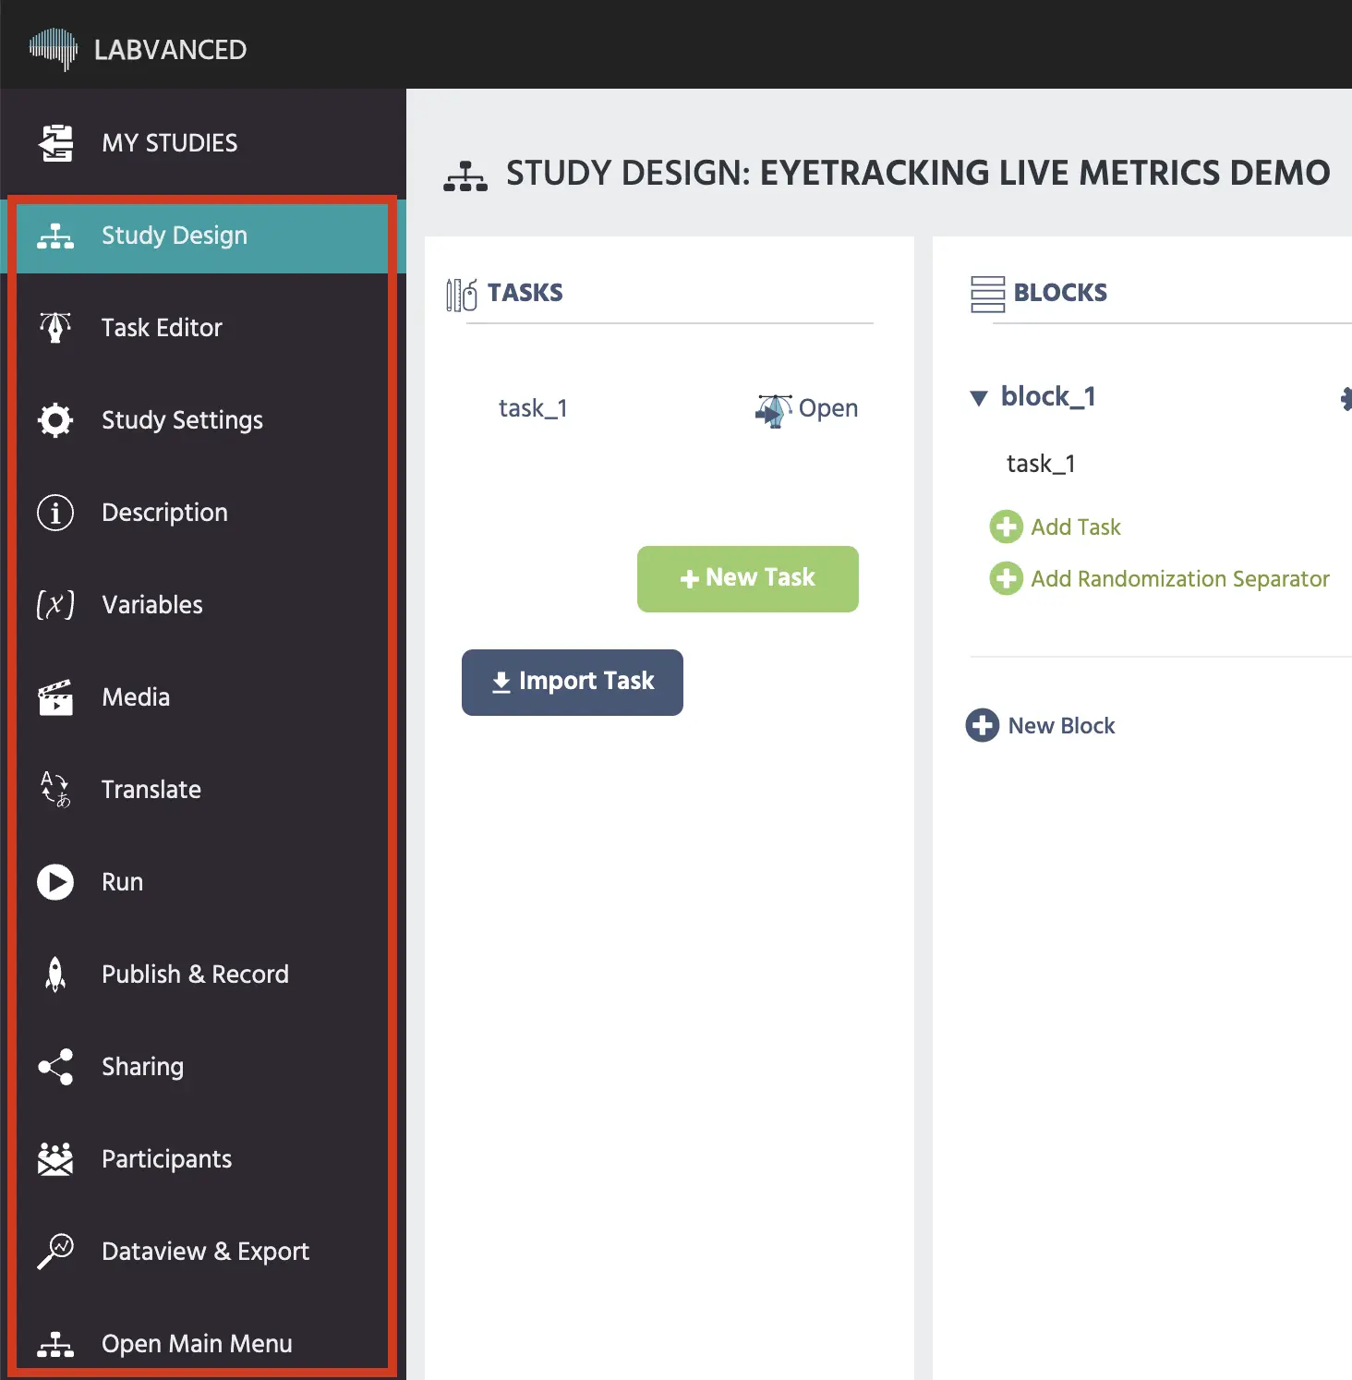Open Sharing via the share-network icon
This screenshot has width=1352, height=1380.
coord(55,1067)
